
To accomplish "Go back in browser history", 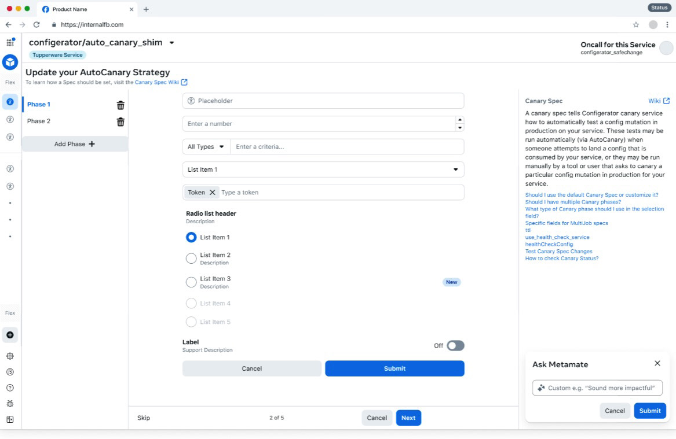I will pyautogui.click(x=8, y=24).
